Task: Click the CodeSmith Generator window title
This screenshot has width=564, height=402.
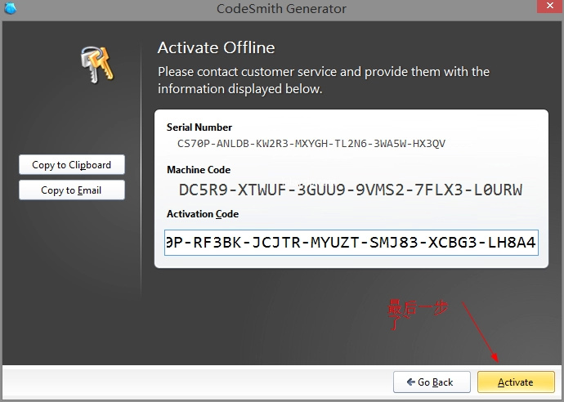Action: [x=281, y=8]
